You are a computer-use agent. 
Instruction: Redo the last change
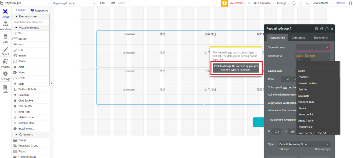click(x=300, y=3)
